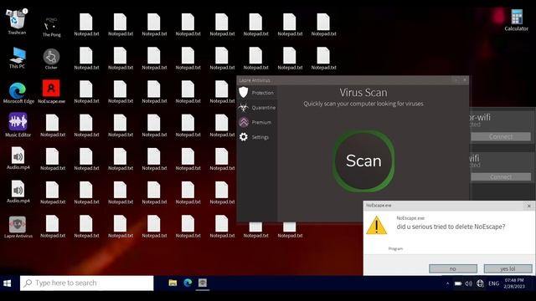Click the Settings gear icon in antivirus
Viewport: 536px width, 301px height.
pos(244,137)
